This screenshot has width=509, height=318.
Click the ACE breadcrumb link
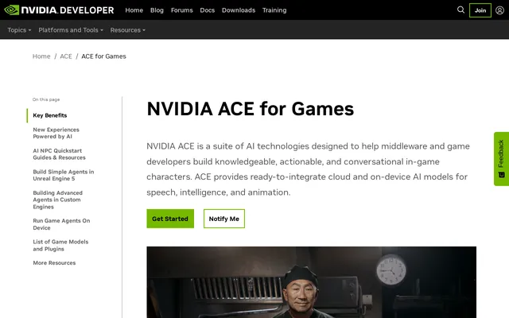click(x=66, y=56)
